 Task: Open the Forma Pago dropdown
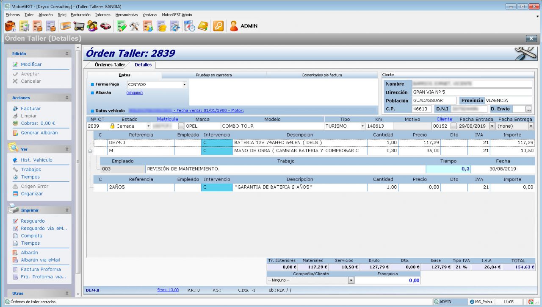(184, 85)
